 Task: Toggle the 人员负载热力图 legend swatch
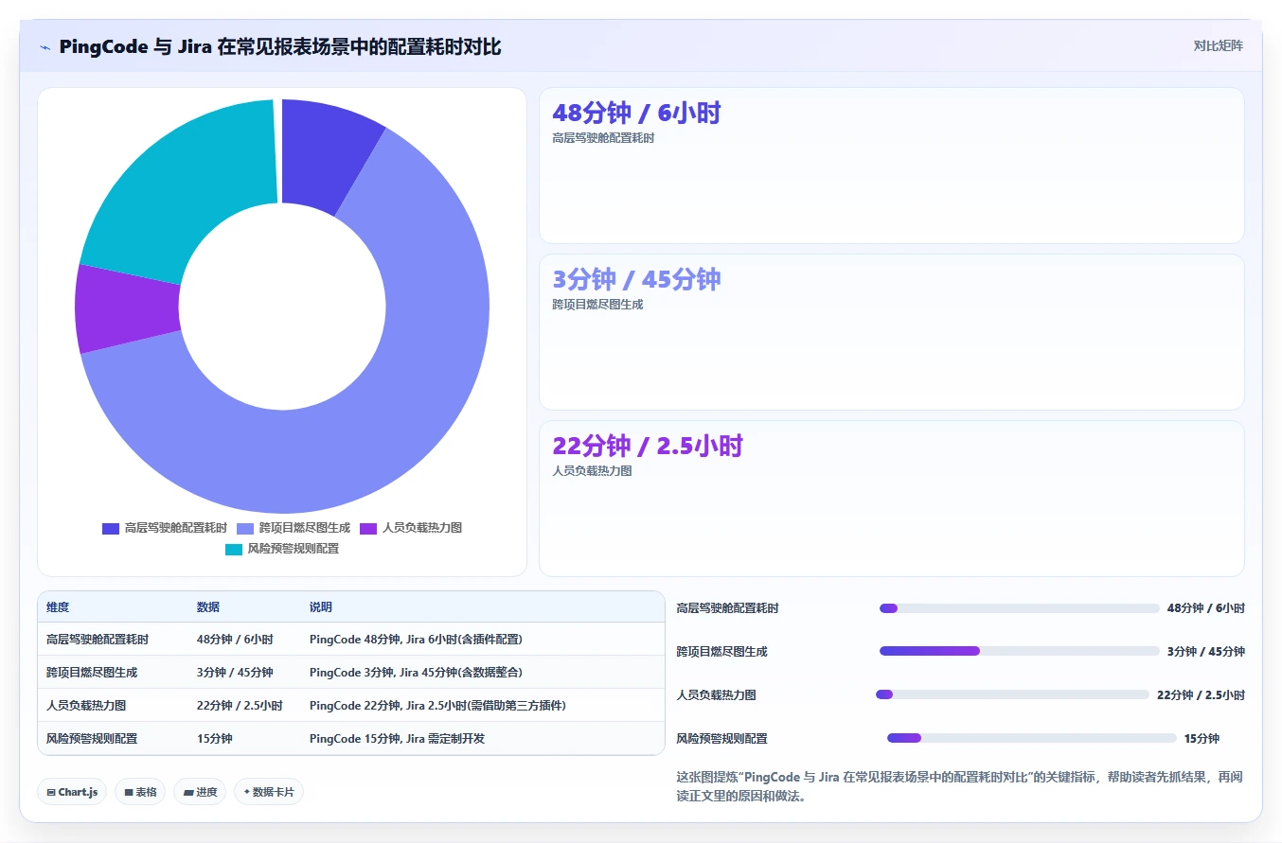(368, 528)
